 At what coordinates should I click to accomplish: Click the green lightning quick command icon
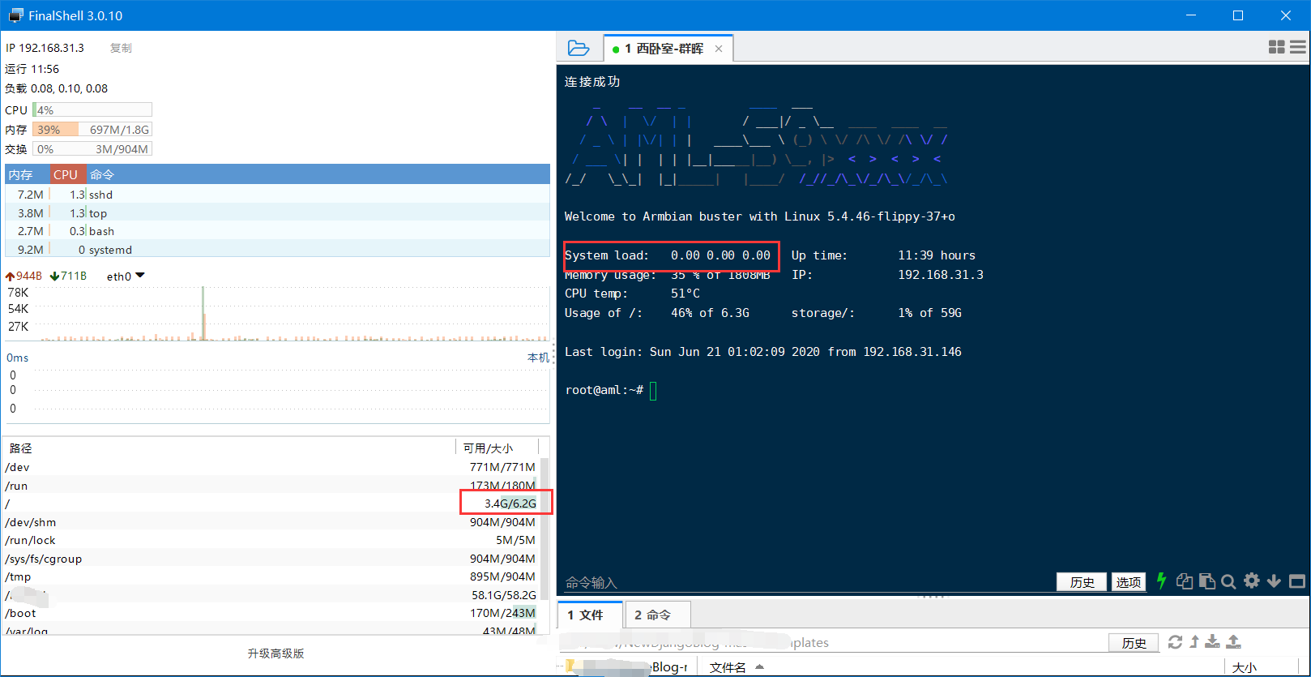(1161, 581)
